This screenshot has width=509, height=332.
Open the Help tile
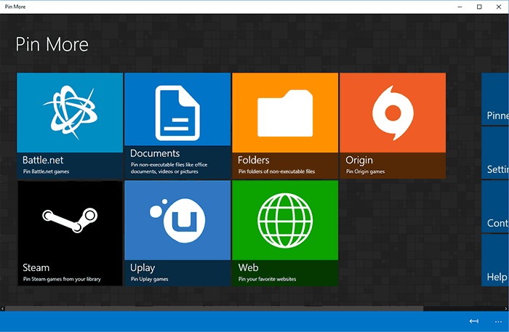(x=495, y=260)
